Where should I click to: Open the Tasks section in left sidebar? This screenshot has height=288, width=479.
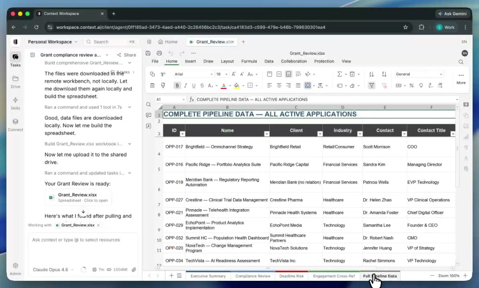point(15,60)
